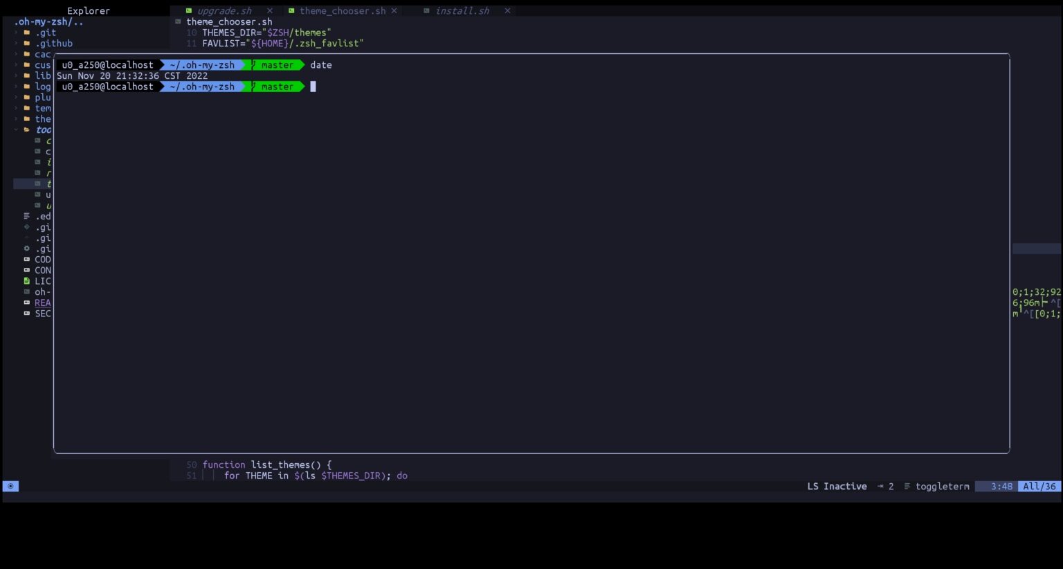
Task: Click the scrollbar thumb on the right edge
Action: [1038, 248]
